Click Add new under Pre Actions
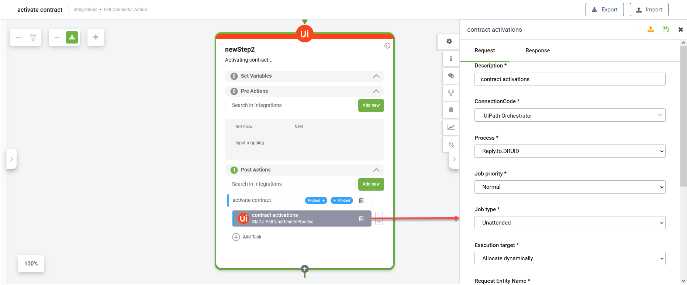 click(x=371, y=105)
